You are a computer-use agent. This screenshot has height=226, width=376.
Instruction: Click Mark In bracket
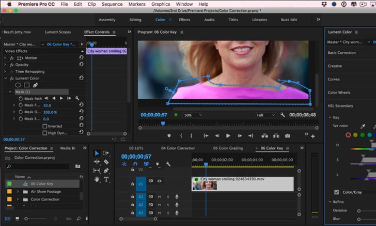pos(181,135)
